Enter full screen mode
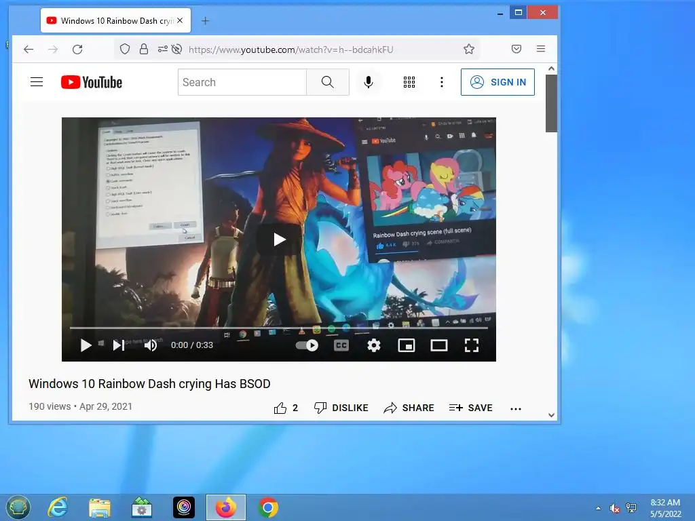The image size is (695, 521). 472,345
